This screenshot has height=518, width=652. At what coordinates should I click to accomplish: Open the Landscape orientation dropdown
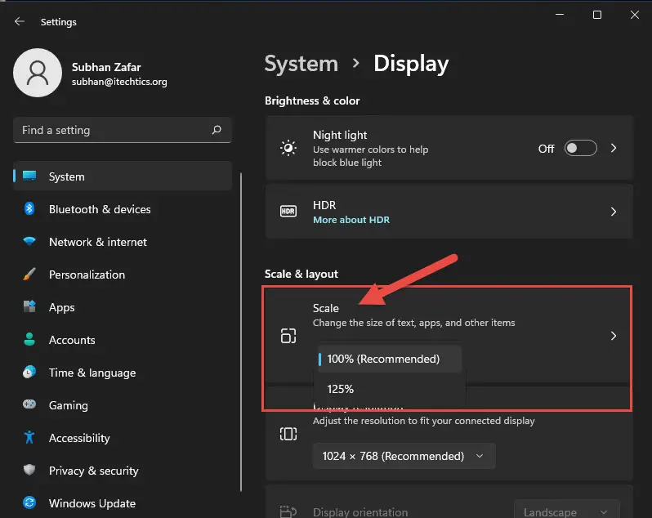tap(567, 511)
